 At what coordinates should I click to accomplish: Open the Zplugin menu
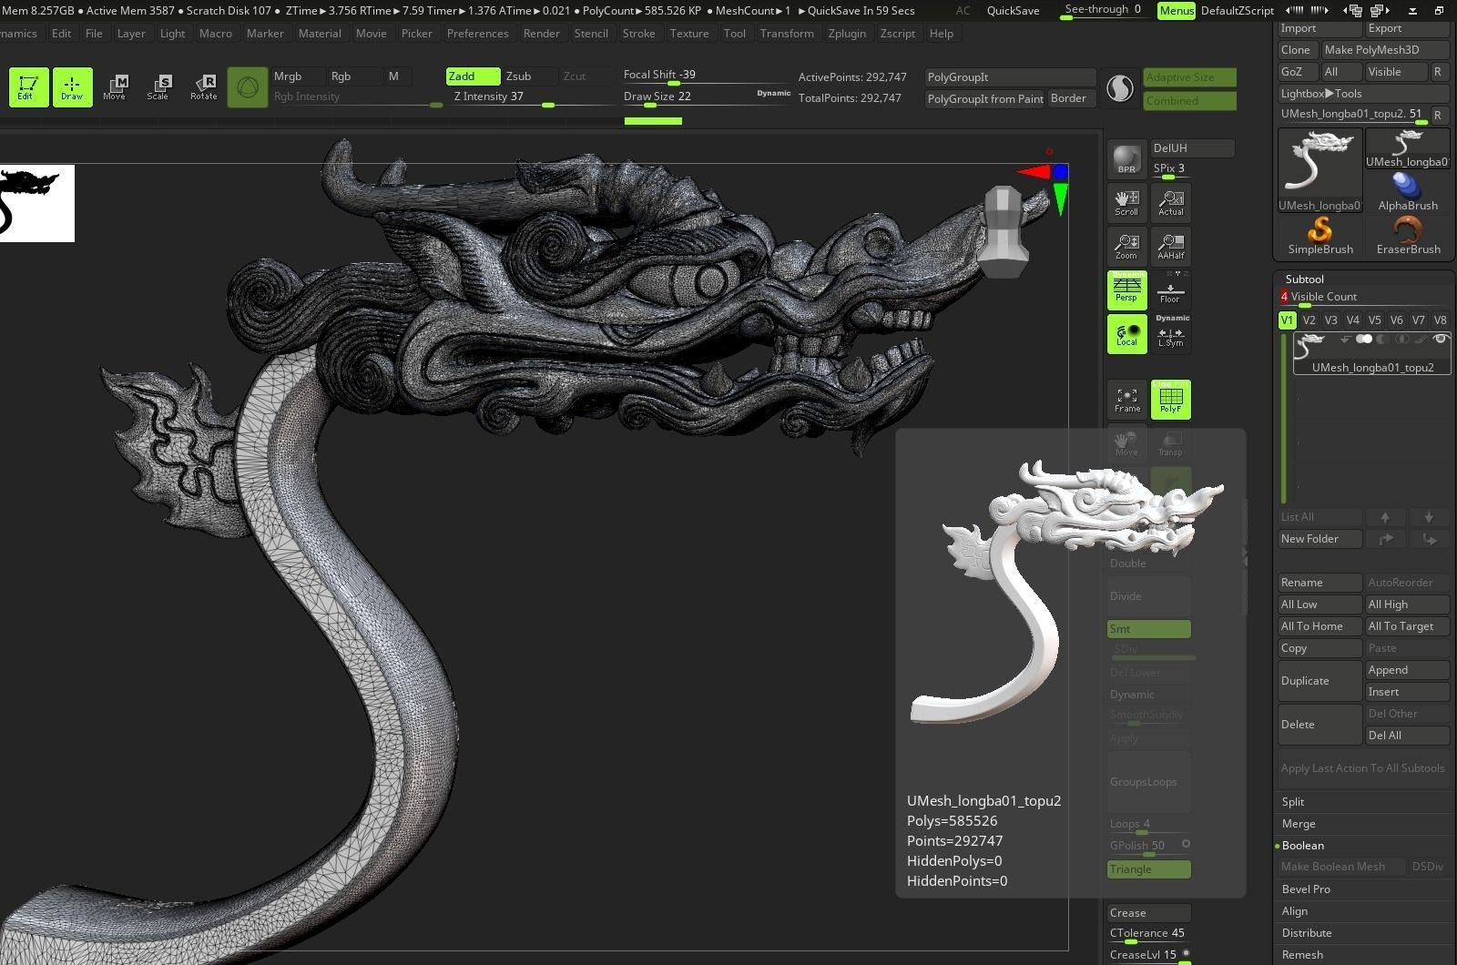[847, 34]
